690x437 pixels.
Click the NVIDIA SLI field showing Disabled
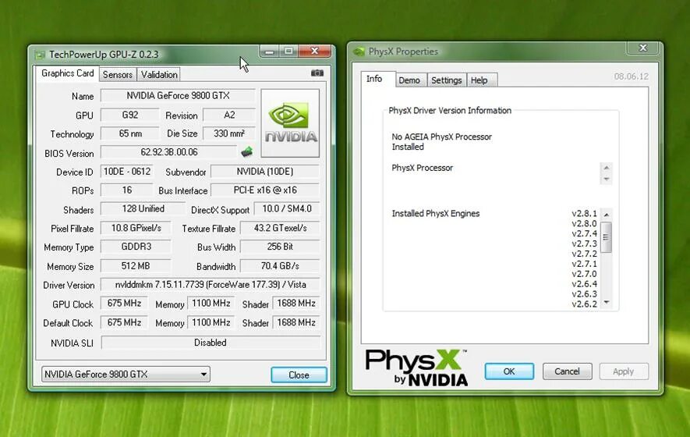[211, 343]
